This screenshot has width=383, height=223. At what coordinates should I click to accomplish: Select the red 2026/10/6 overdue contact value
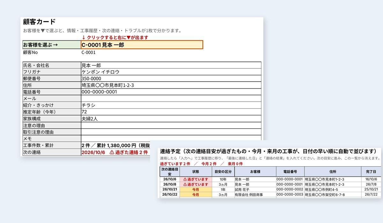point(115,152)
